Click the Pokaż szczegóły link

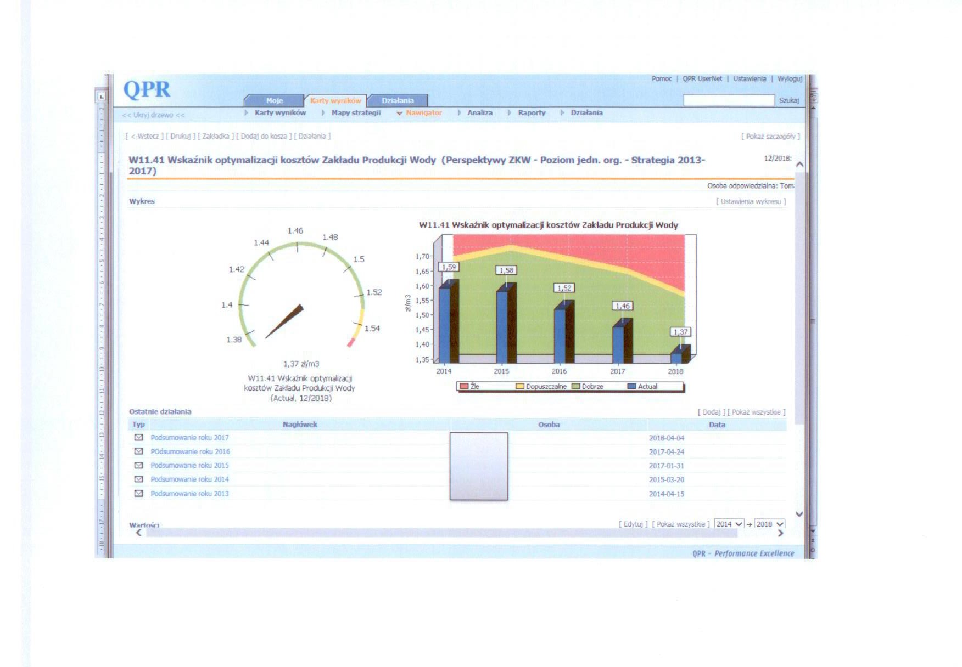point(770,137)
